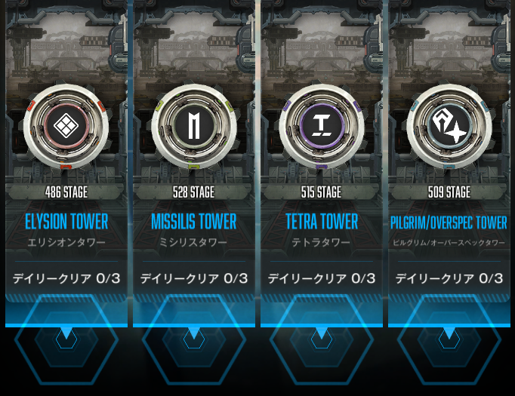
Task: Check Tetra Tower daily clear 0/3 counter
Action: tap(322, 278)
